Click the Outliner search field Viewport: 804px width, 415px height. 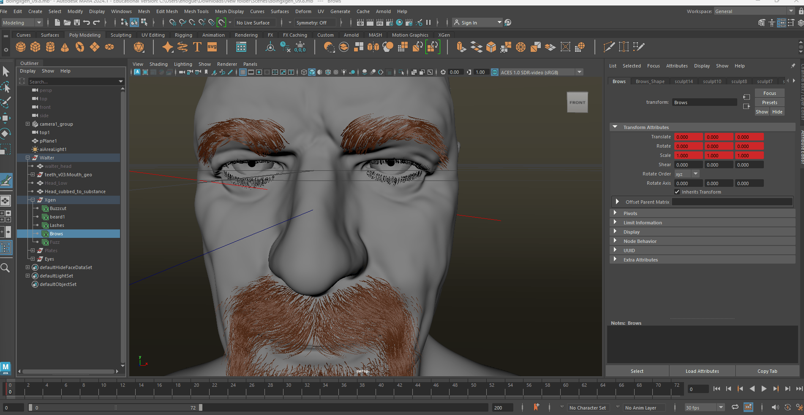point(73,81)
